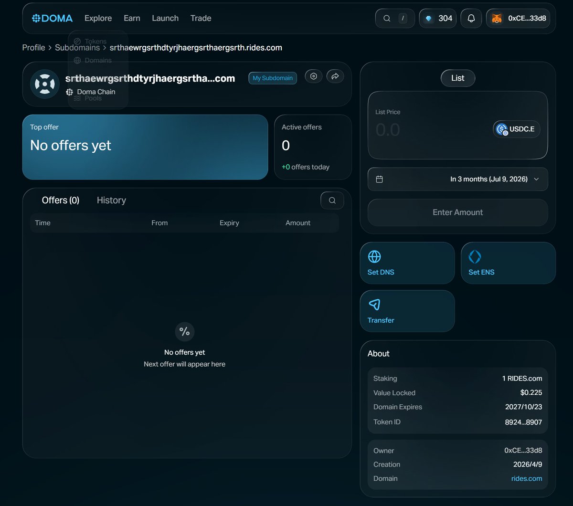Open the notifications bell
573x506 pixels.
(471, 18)
